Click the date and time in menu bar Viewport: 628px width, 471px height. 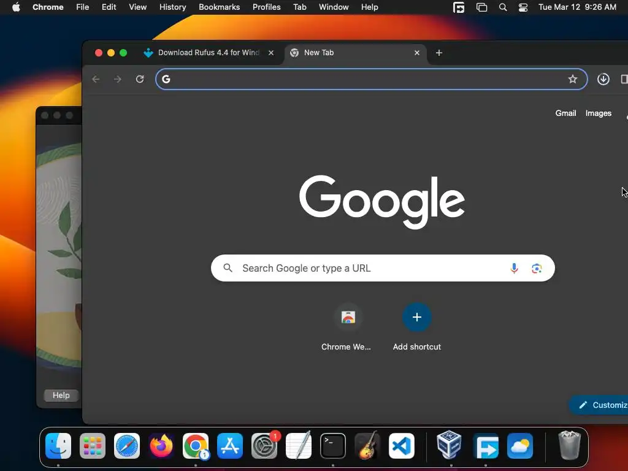(577, 7)
